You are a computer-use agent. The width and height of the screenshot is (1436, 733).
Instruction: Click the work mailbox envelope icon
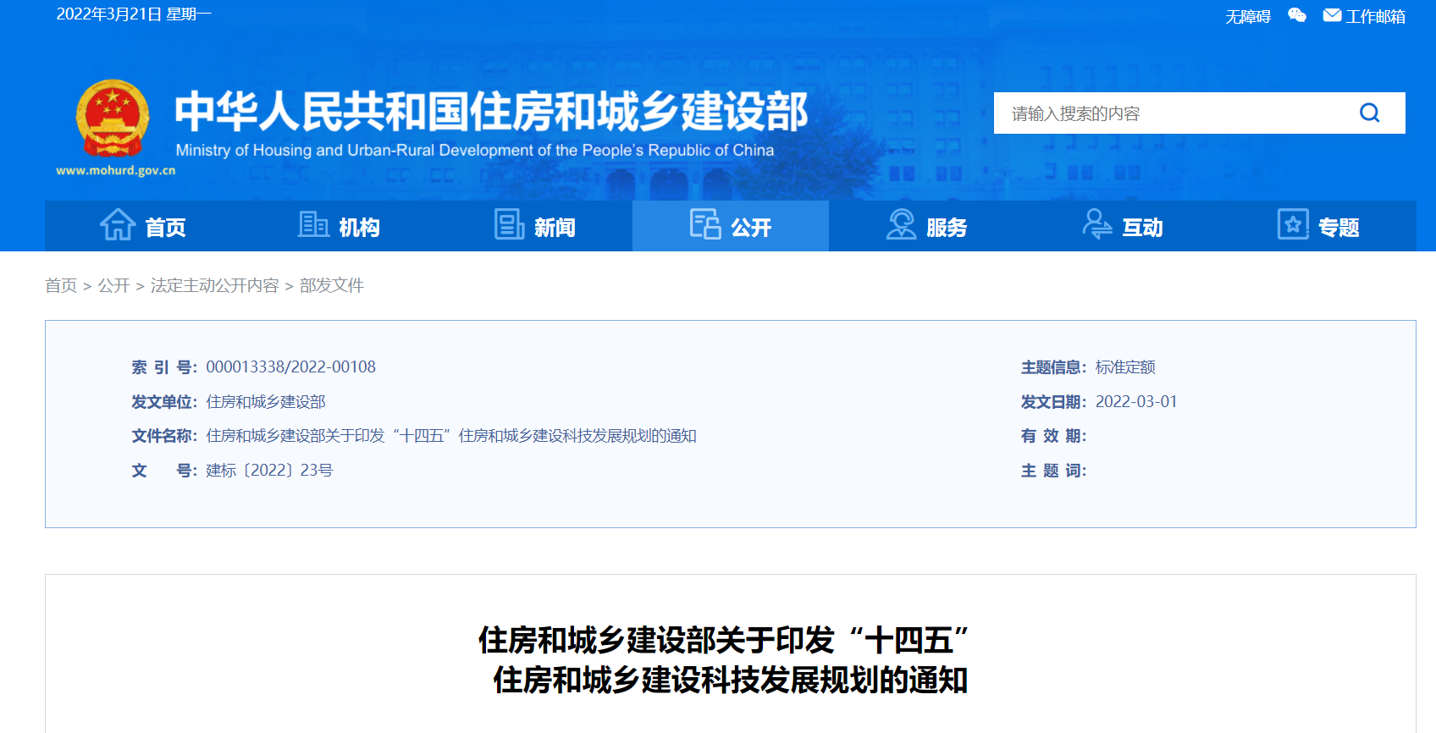pyautogui.click(x=1332, y=15)
